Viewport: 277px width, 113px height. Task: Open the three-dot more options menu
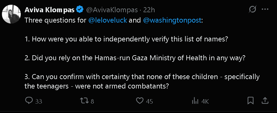click(x=265, y=9)
